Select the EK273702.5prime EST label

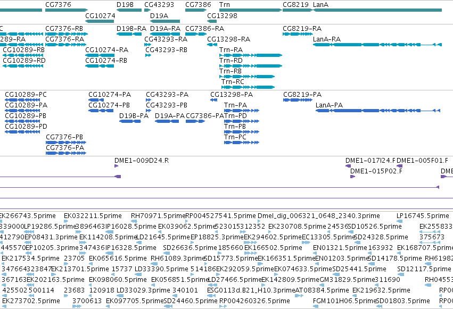(x=31, y=301)
